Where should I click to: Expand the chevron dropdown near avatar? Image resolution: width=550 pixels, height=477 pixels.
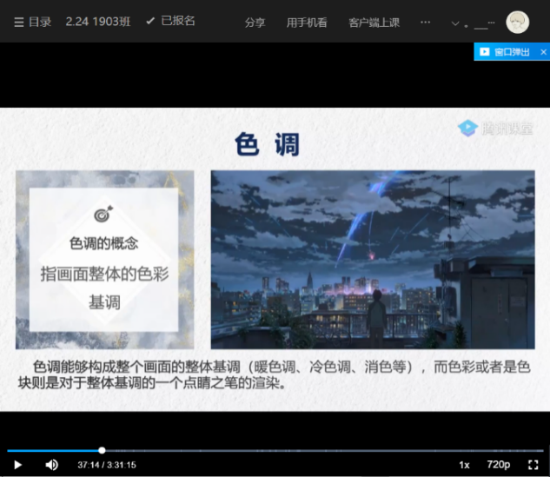pyautogui.click(x=455, y=23)
